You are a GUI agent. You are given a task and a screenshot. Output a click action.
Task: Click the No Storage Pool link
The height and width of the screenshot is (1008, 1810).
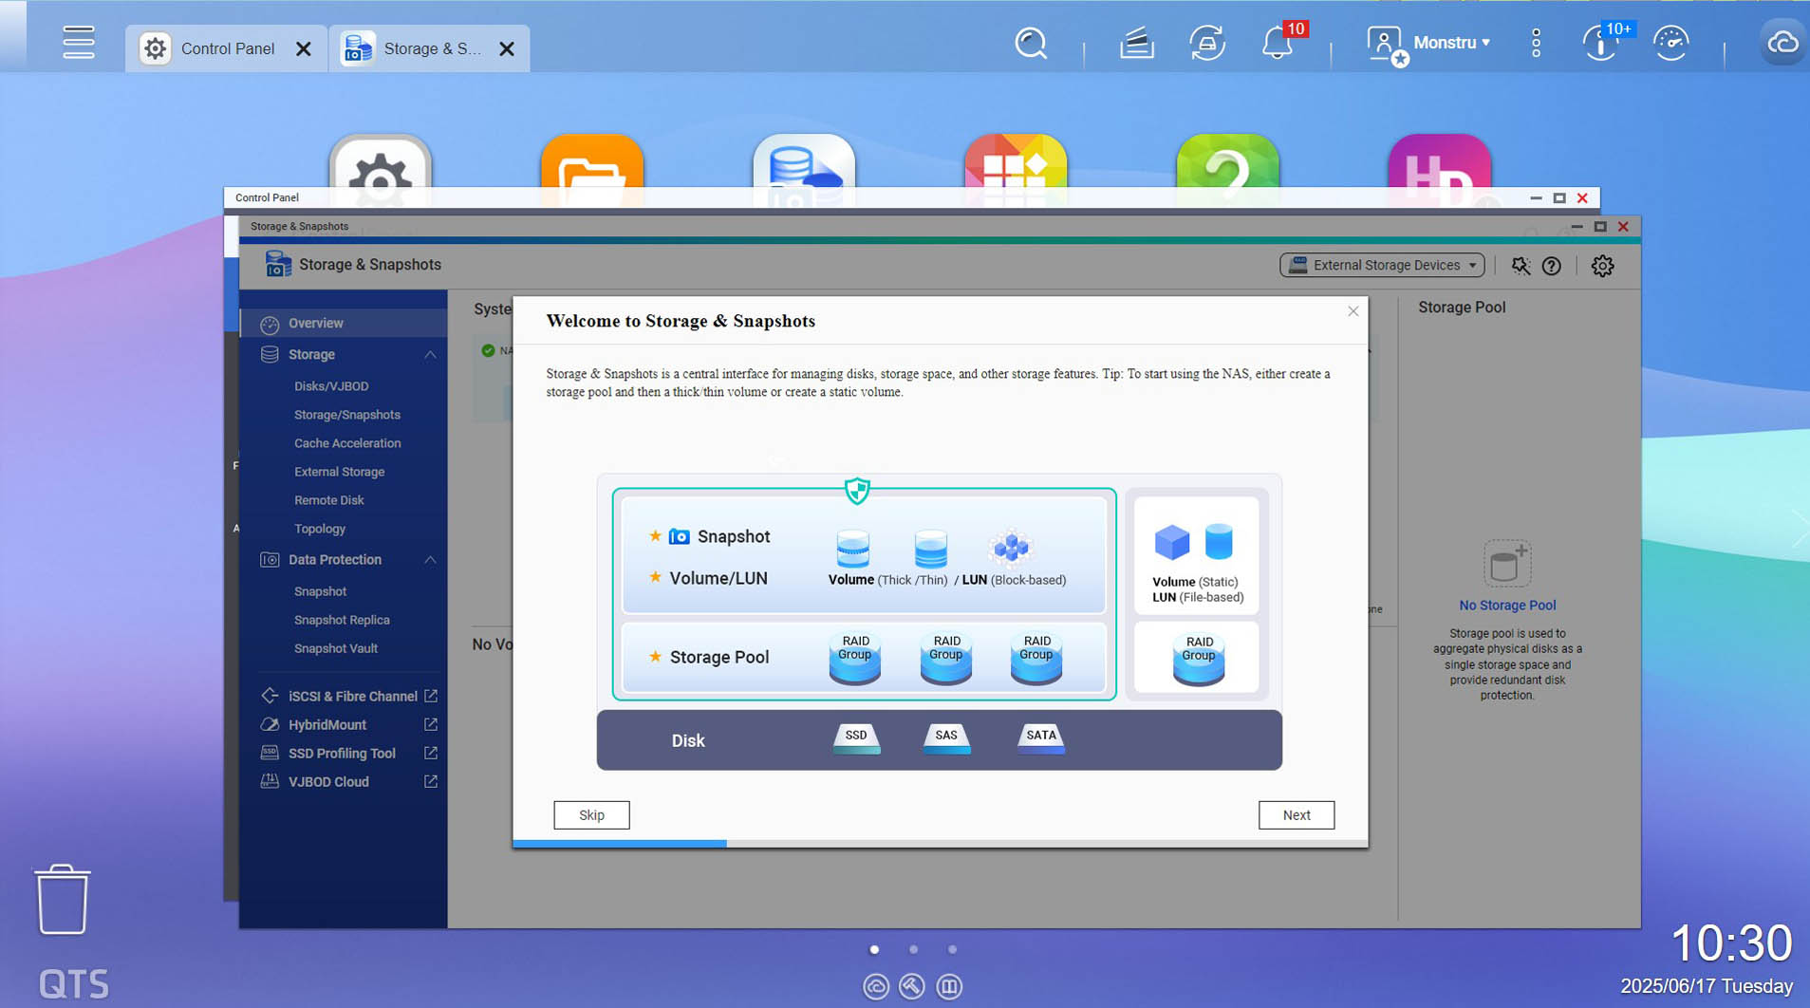point(1507,606)
